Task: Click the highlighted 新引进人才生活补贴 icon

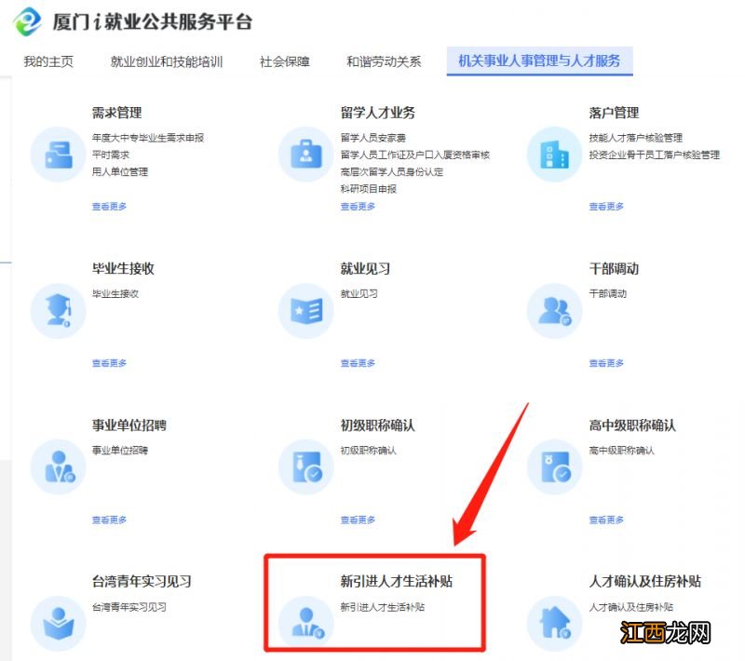Action: (305, 624)
